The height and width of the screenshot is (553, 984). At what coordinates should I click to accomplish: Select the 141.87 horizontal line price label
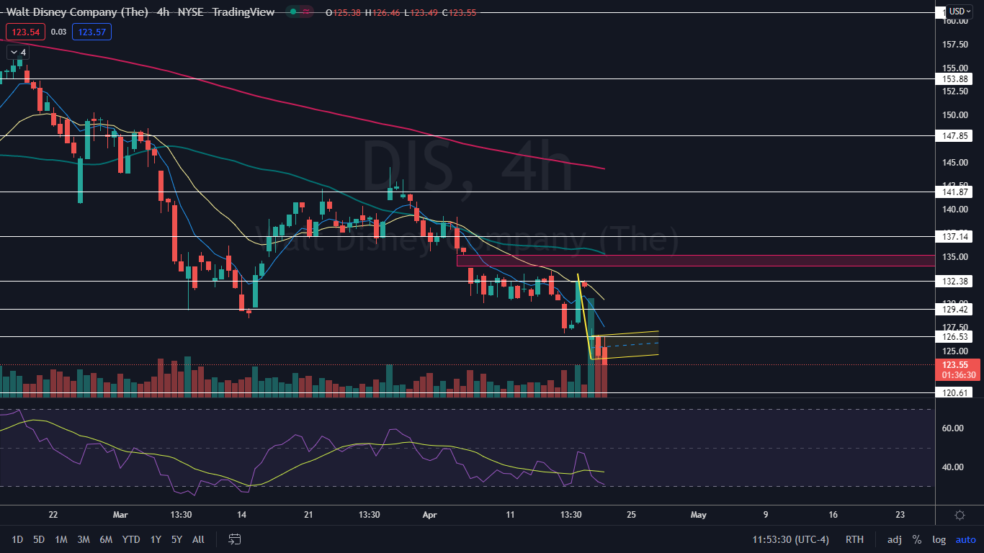tap(954, 192)
